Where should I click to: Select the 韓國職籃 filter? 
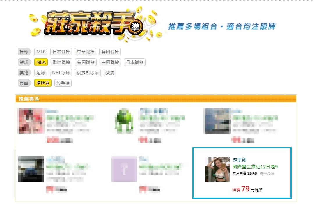(x=86, y=62)
